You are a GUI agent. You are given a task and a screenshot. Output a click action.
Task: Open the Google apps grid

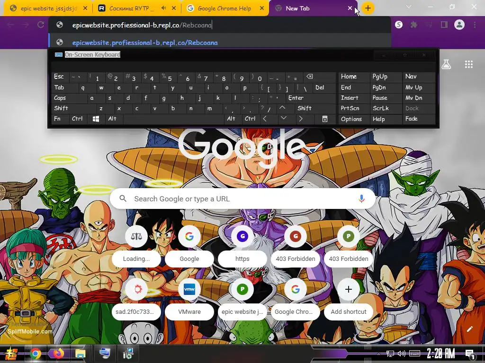pyautogui.click(x=469, y=64)
